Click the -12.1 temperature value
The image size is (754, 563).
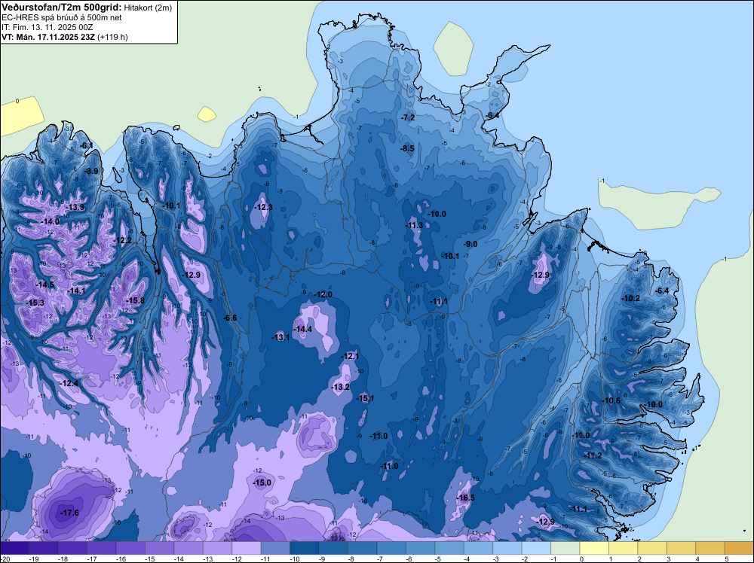[x=350, y=356]
